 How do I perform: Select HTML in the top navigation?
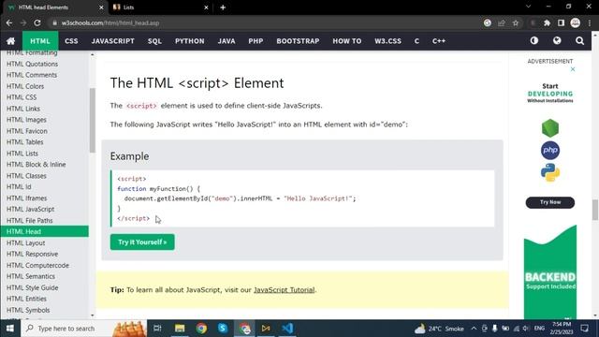pos(40,41)
